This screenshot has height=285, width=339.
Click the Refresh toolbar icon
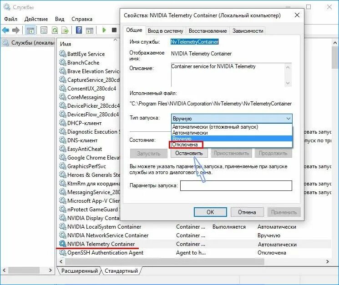coord(55,30)
